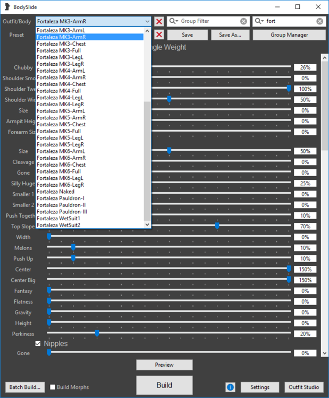329x398 pixels.
Task: Open the Group Manager
Action: (x=289, y=35)
